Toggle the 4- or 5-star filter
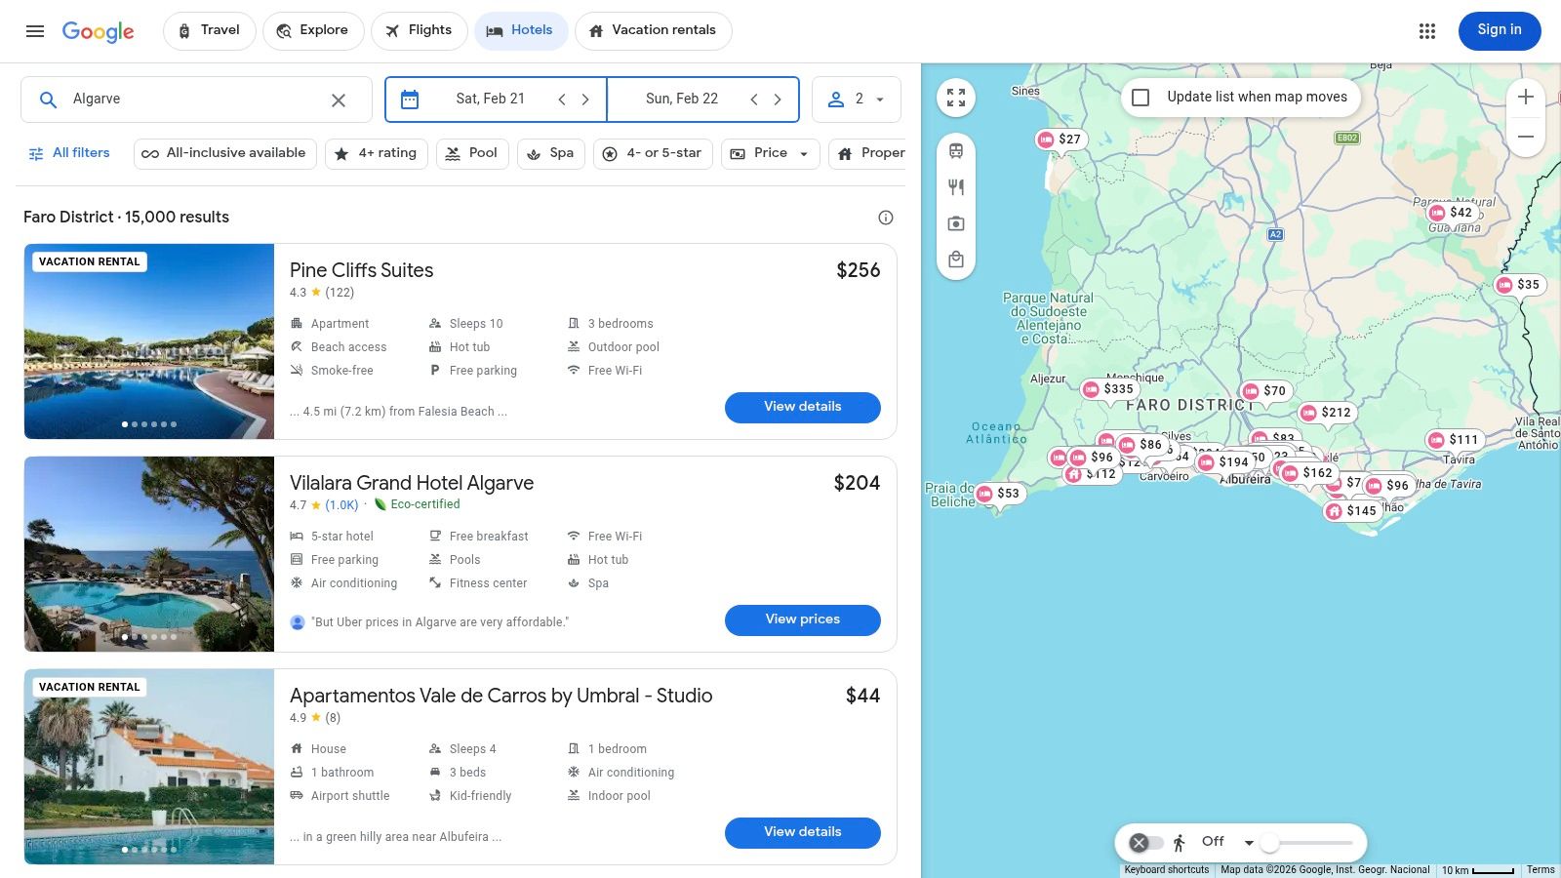 pos(654,153)
